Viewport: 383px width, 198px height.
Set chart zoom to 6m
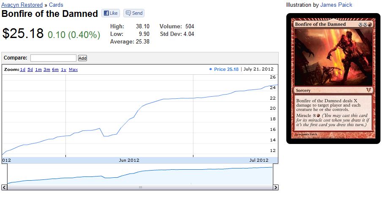coord(55,70)
